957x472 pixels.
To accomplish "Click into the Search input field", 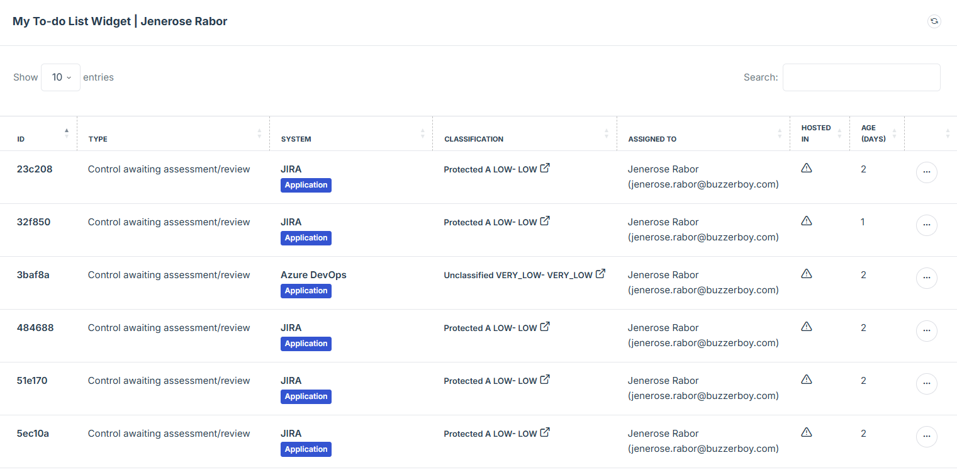I will [861, 77].
